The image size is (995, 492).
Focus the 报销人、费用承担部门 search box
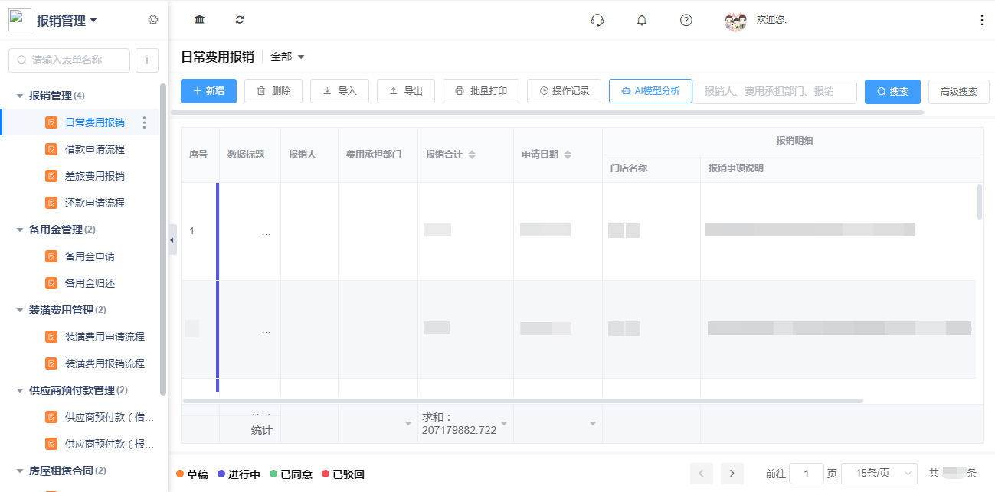pos(774,91)
